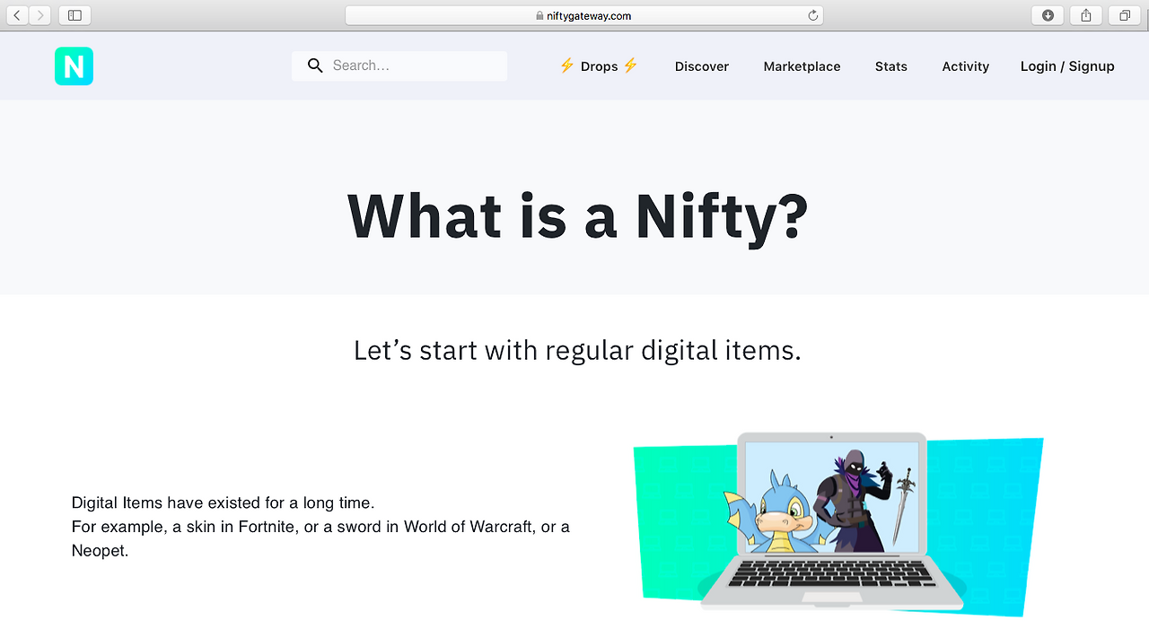This screenshot has height=638, width=1149.
Task: Click the "Digital Items have existed" paragraph
Action: pos(320,527)
